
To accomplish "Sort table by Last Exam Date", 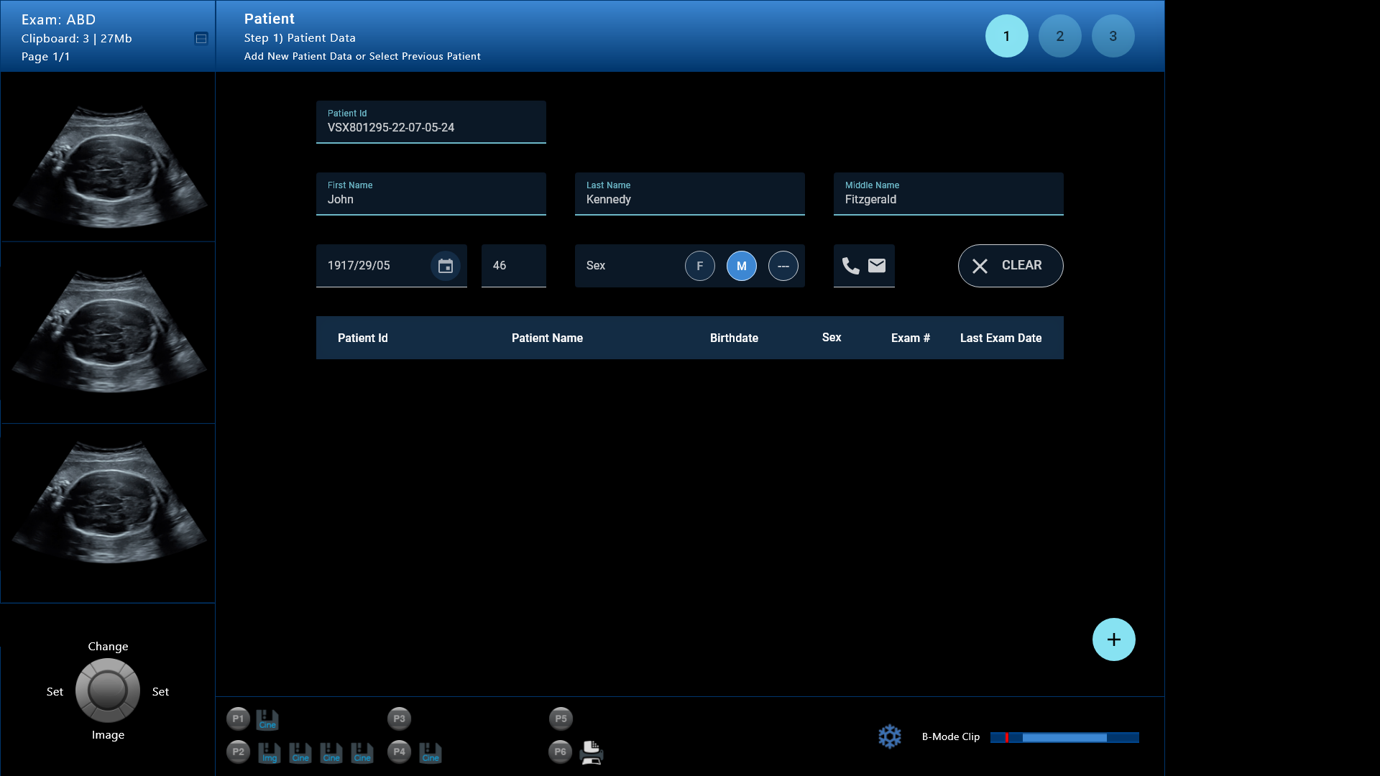I will click(x=1000, y=338).
